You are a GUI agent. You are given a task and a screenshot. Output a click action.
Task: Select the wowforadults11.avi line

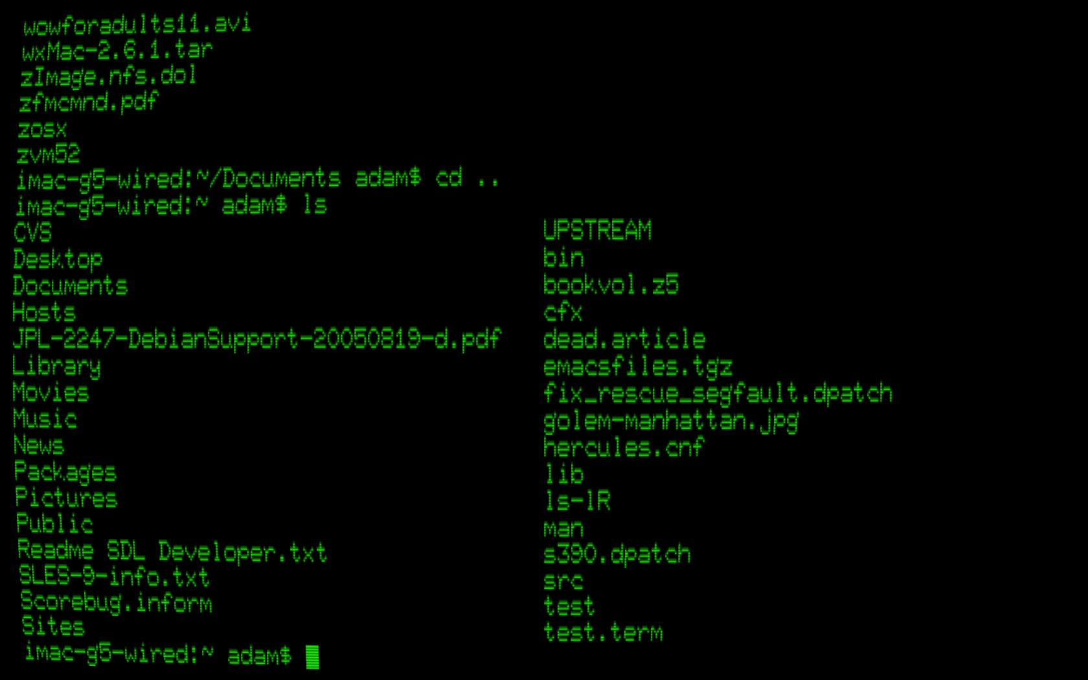pos(137,25)
